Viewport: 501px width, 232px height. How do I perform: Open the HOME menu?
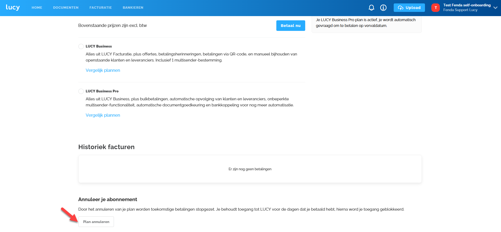(37, 8)
